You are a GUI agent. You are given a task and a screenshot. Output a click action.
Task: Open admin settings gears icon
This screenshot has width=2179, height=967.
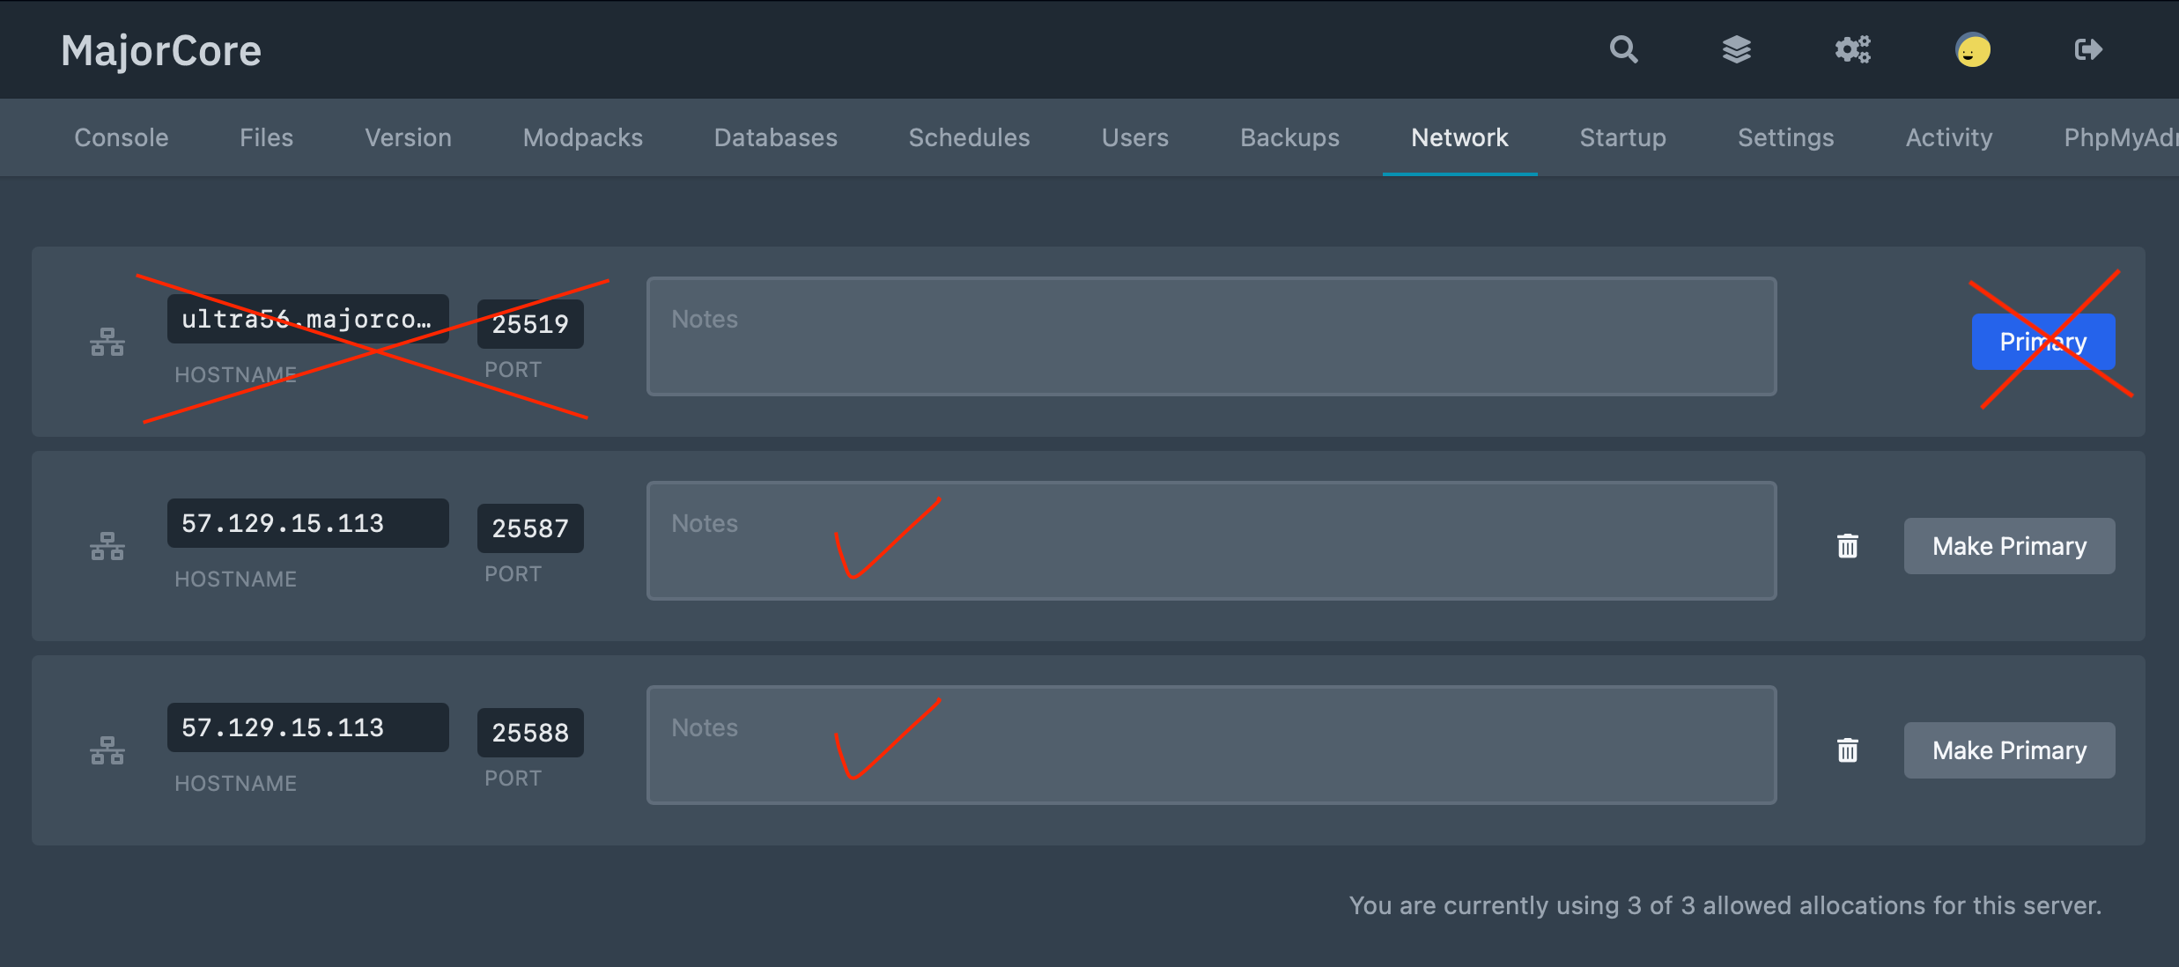[x=1852, y=49]
